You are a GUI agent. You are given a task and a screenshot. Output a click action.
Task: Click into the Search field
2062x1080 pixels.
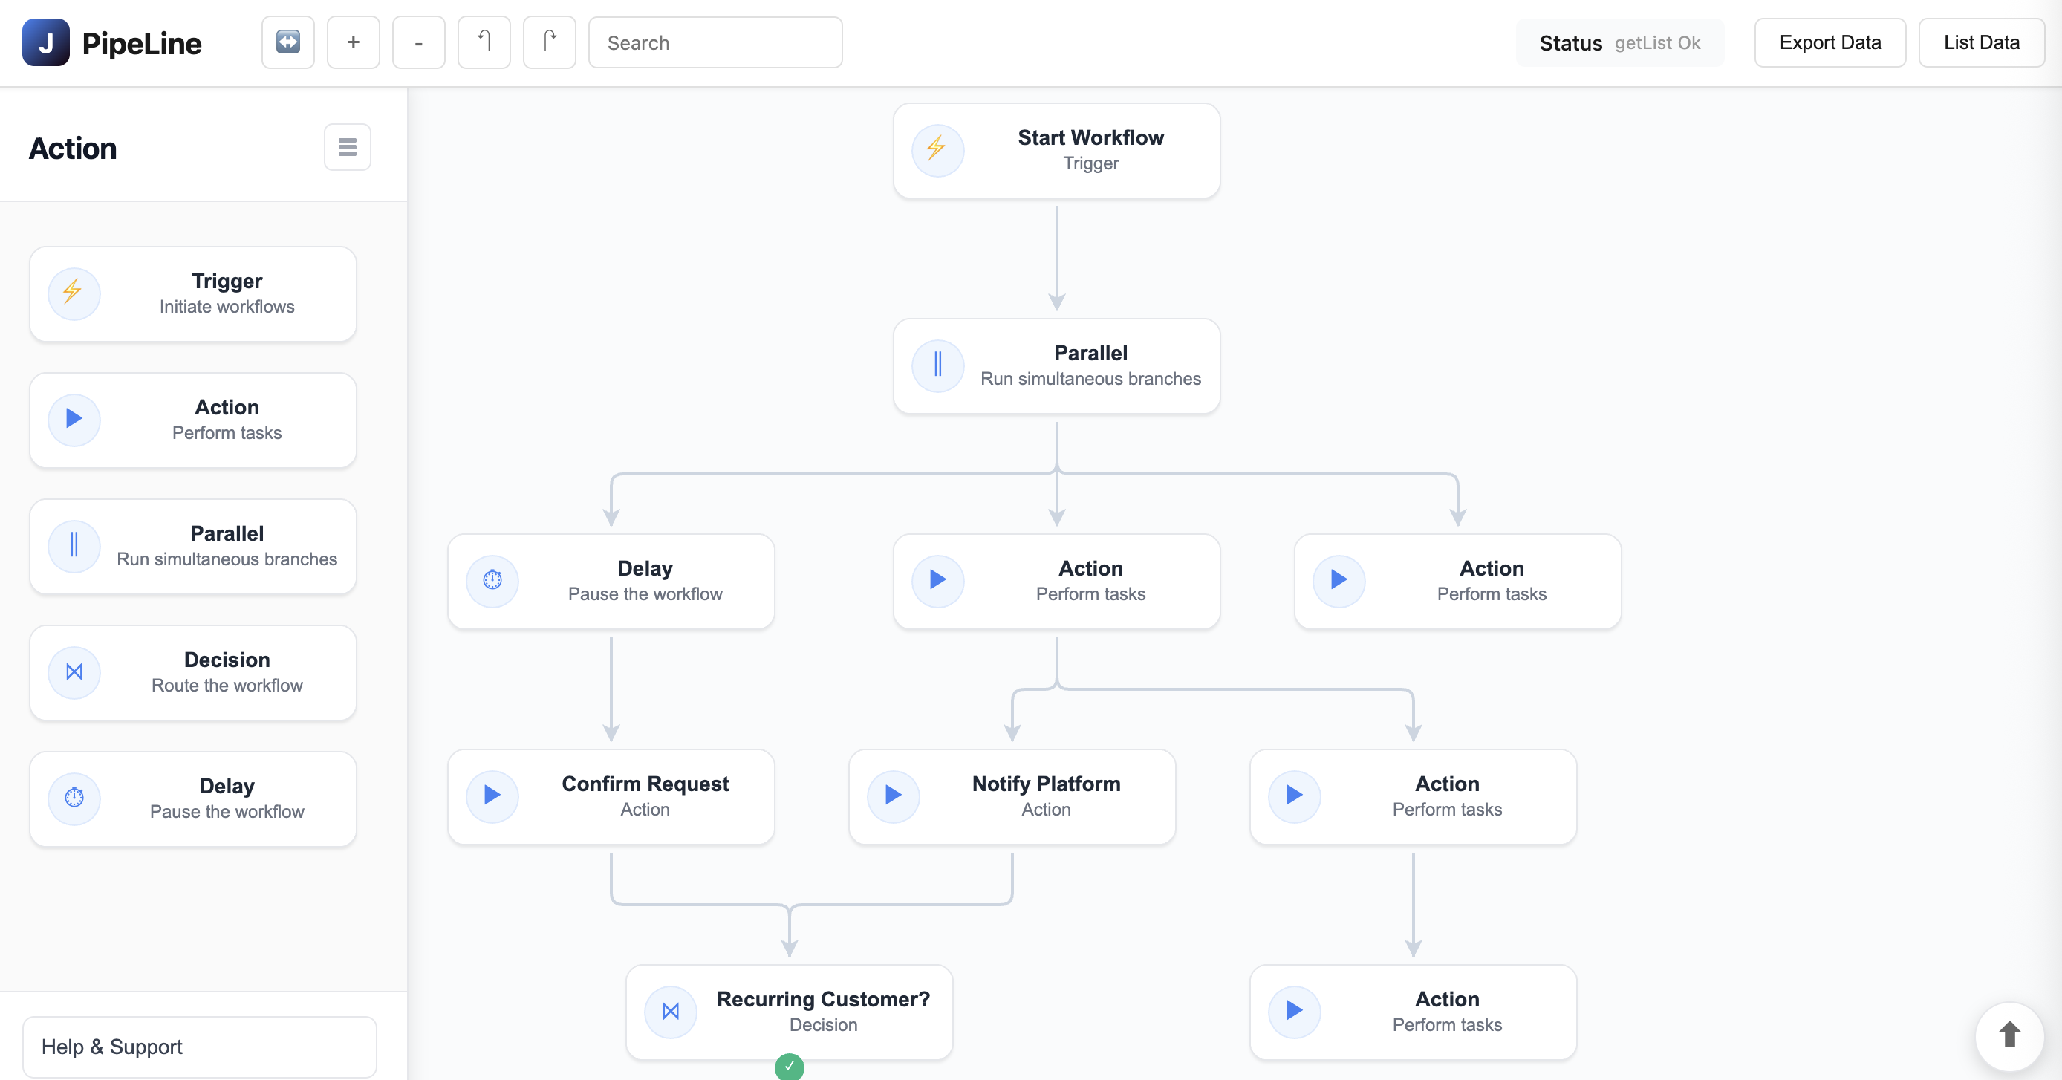pos(715,42)
